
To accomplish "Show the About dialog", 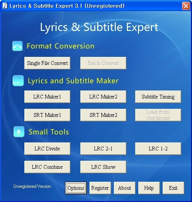I will pos(125,188).
